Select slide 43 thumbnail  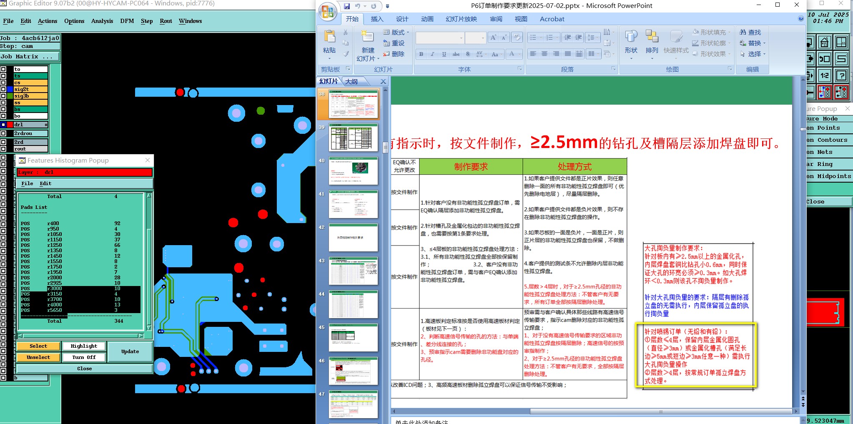coord(353,271)
